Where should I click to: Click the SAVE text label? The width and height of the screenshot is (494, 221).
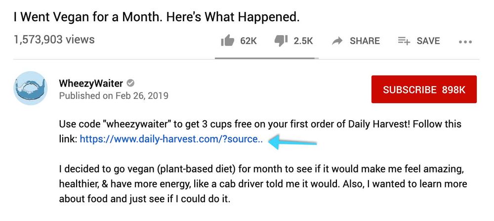point(428,41)
